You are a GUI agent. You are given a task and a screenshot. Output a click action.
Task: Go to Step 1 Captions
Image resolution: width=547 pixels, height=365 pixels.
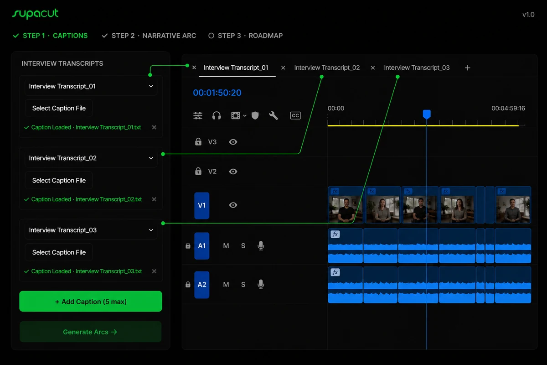(50, 36)
